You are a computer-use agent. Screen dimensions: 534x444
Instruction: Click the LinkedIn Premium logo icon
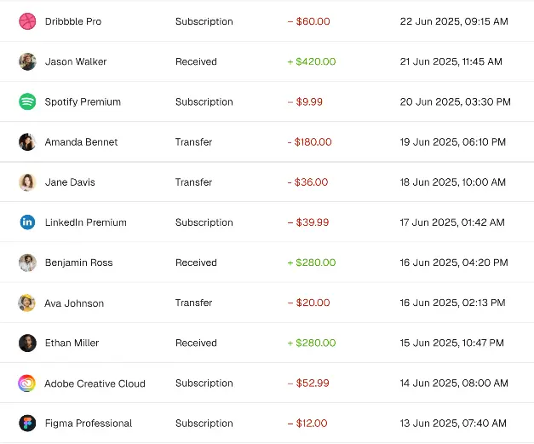point(27,222)
